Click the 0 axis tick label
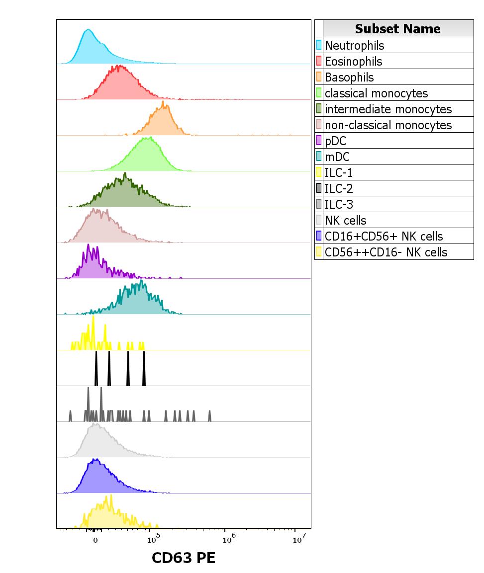Viewport: 484px width, 573px height. click(x=95, y=541)
